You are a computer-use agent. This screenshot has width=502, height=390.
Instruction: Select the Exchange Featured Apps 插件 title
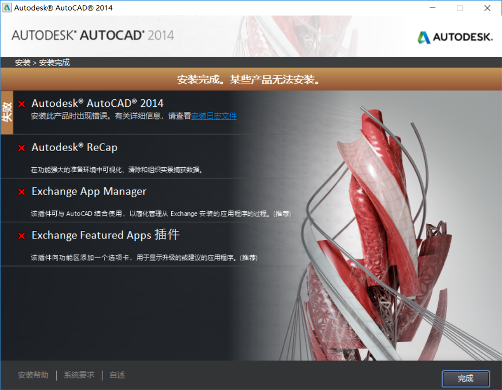pos(106,235)
